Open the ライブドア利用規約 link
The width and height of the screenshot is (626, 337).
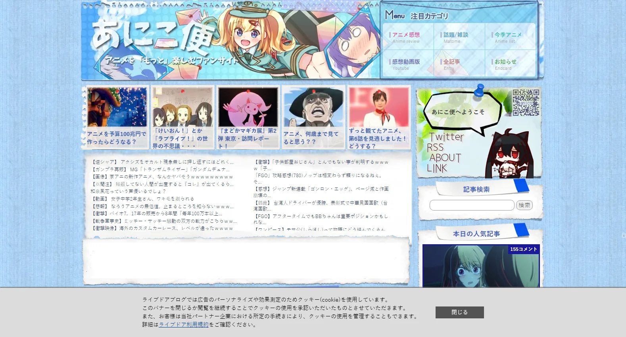184,324
